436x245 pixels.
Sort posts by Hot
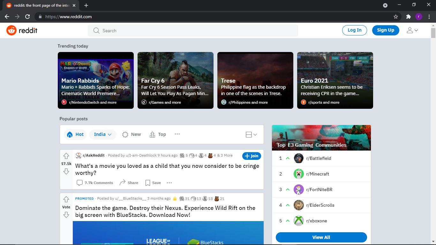[x=75, y=134]
